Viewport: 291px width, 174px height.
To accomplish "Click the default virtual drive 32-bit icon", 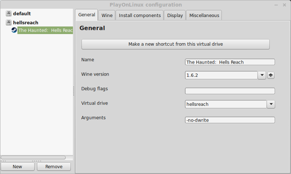I will pos(9,14).
